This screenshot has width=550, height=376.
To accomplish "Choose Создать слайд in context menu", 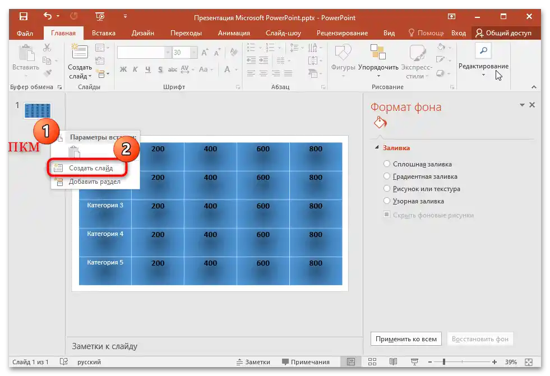I will (x=90, y=168).
